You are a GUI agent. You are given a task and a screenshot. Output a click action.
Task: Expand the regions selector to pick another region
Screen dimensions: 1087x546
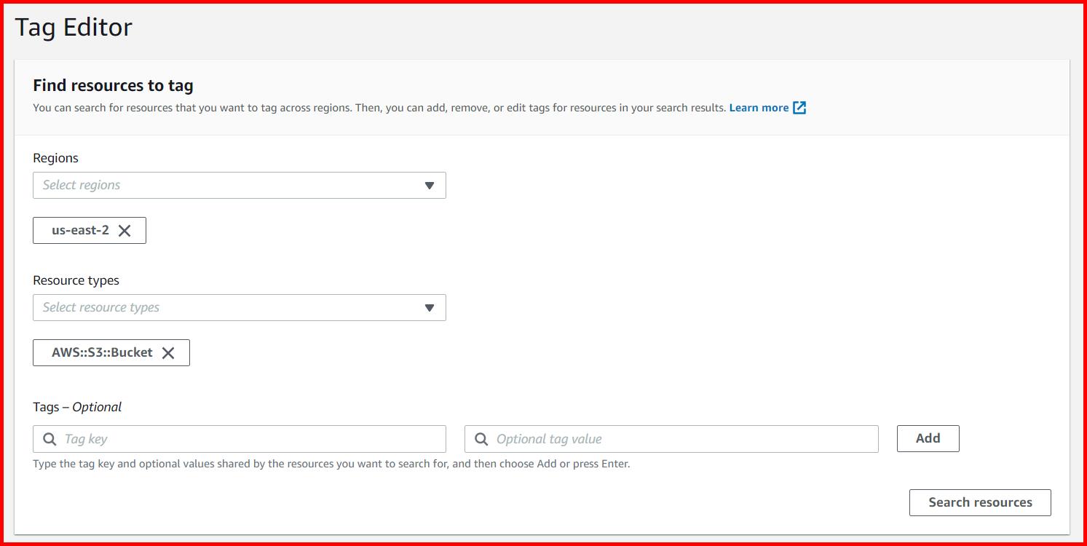239,185
